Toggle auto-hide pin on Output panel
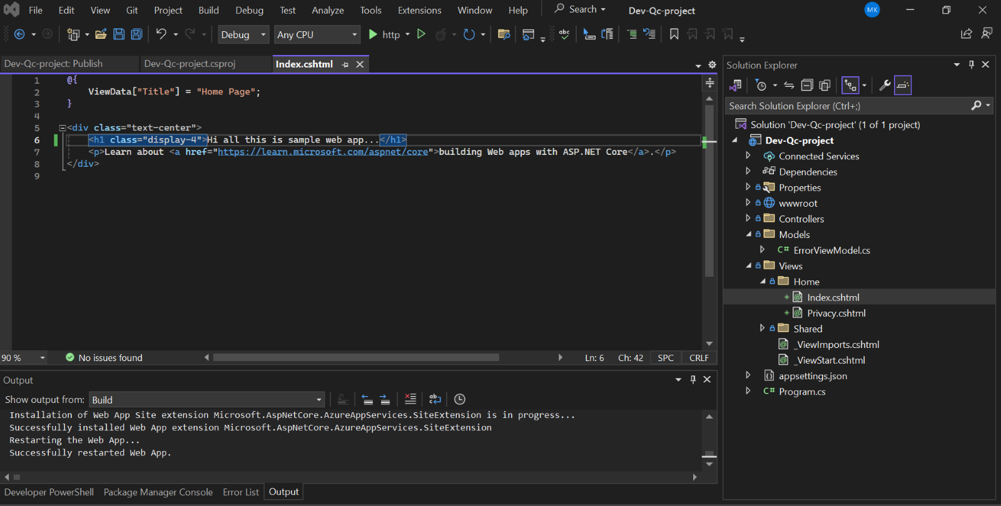The image size is (1001, 506). point(693,379)
